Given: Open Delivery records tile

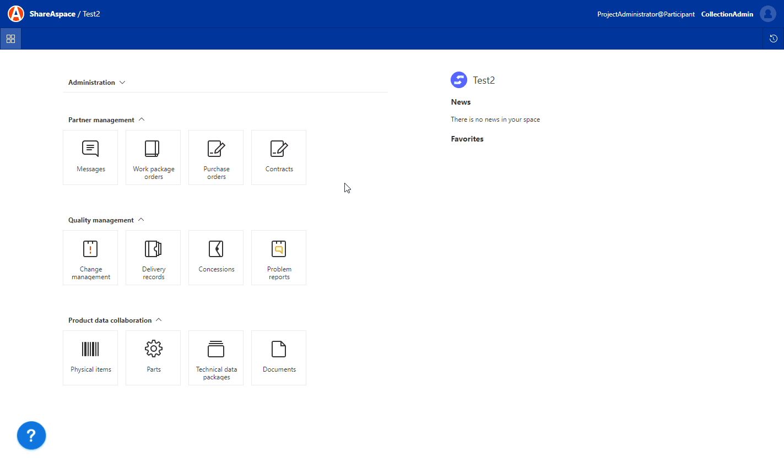Looking at the screenshot, I should coord(153,258).
